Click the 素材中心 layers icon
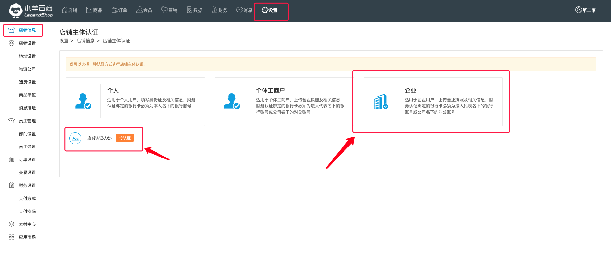This screenshot has width=611, height=273. click(12, 224)
